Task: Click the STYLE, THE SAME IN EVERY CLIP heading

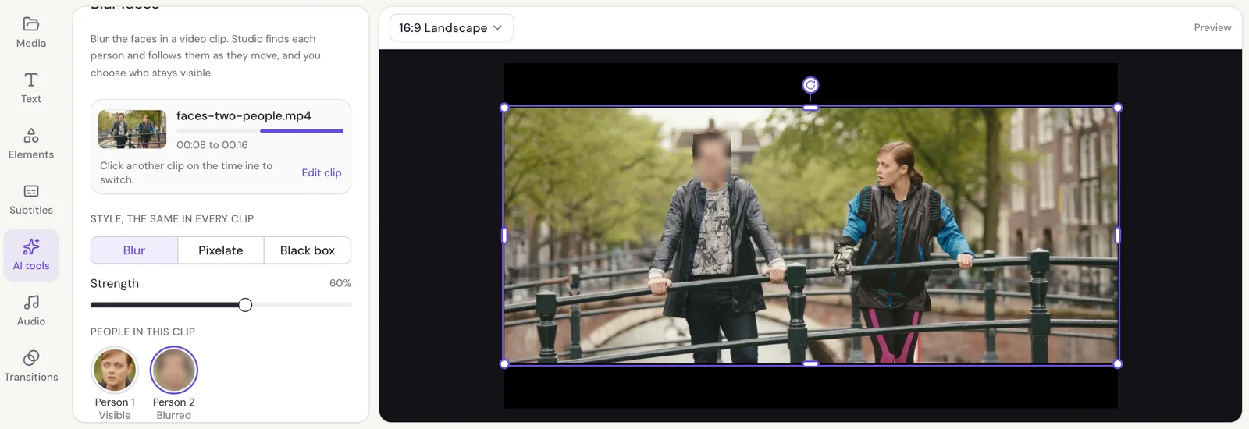Action: [172, 218]
